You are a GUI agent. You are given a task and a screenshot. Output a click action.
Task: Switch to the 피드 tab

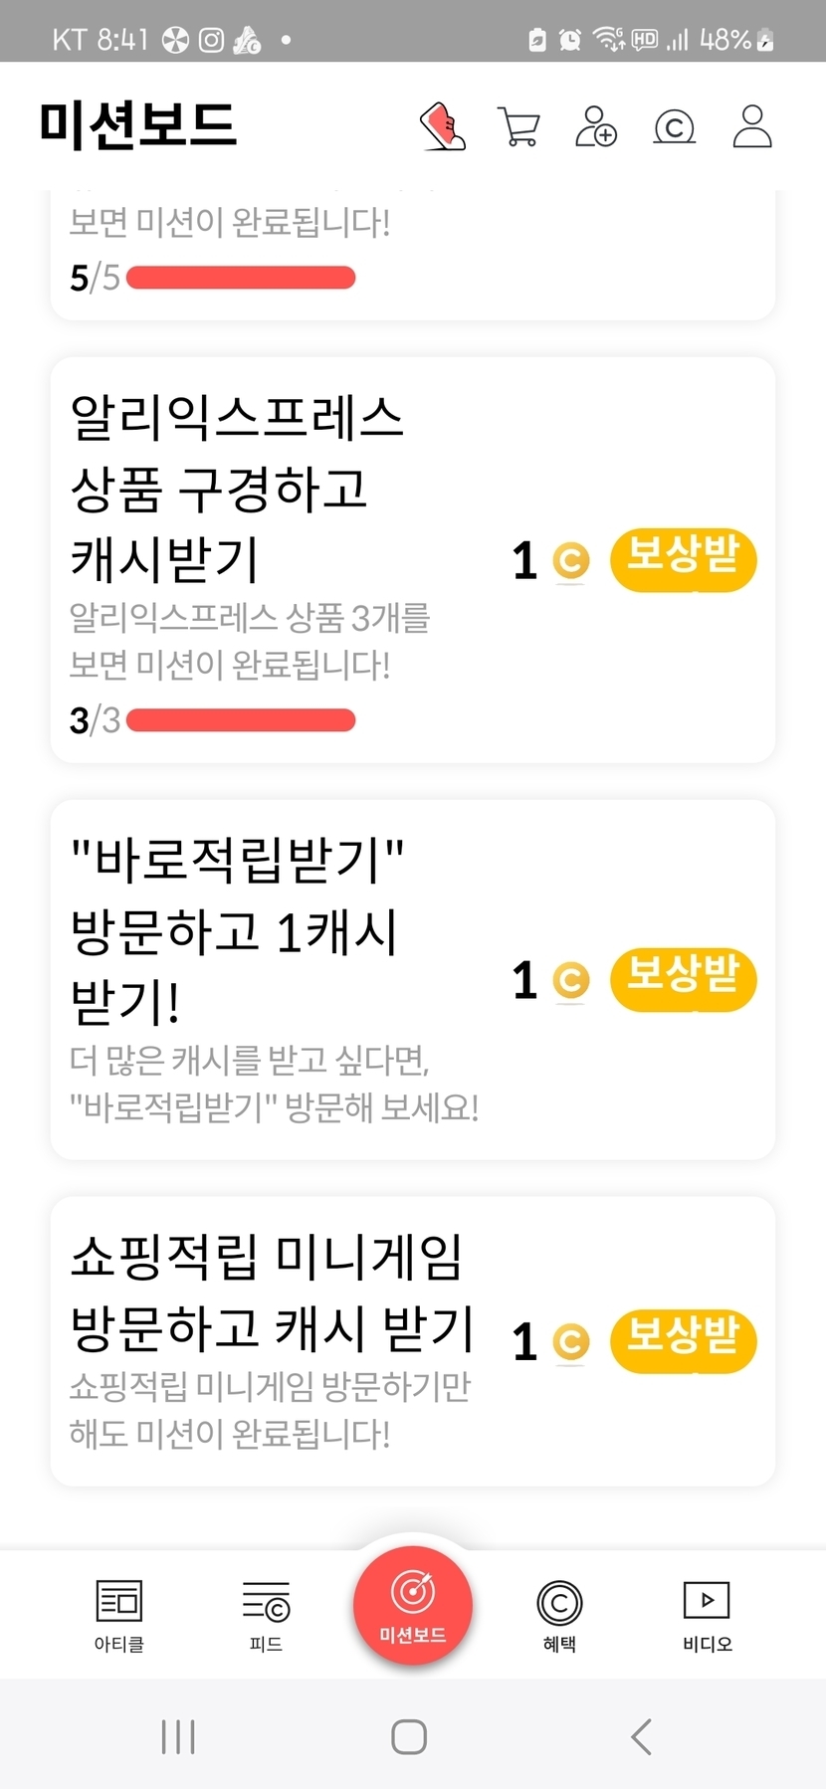tap(266, 1614)
